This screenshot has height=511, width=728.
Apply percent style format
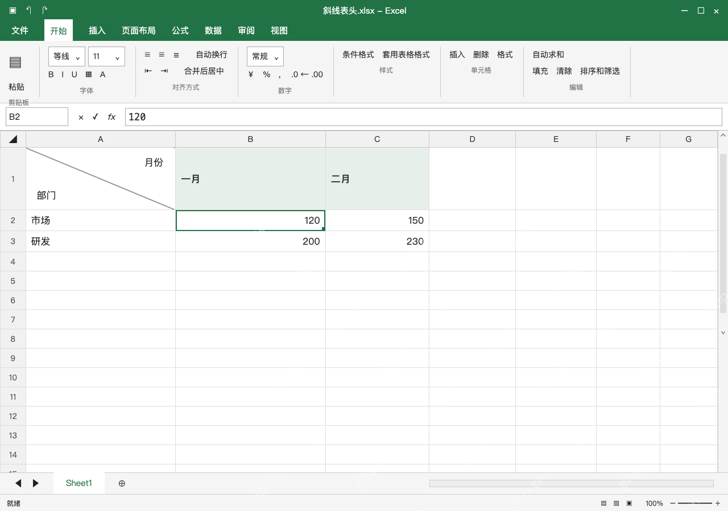pos(266,74)
